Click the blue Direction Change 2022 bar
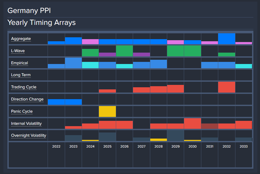 [x=56, y=102]
